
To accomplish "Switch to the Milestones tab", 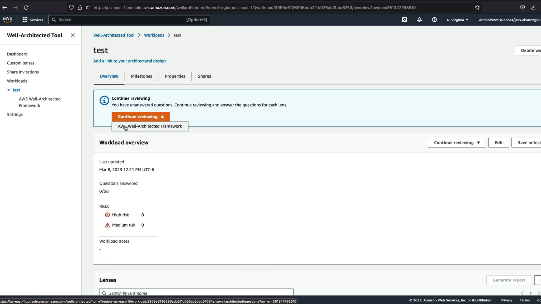I will (x=141, y=76).
